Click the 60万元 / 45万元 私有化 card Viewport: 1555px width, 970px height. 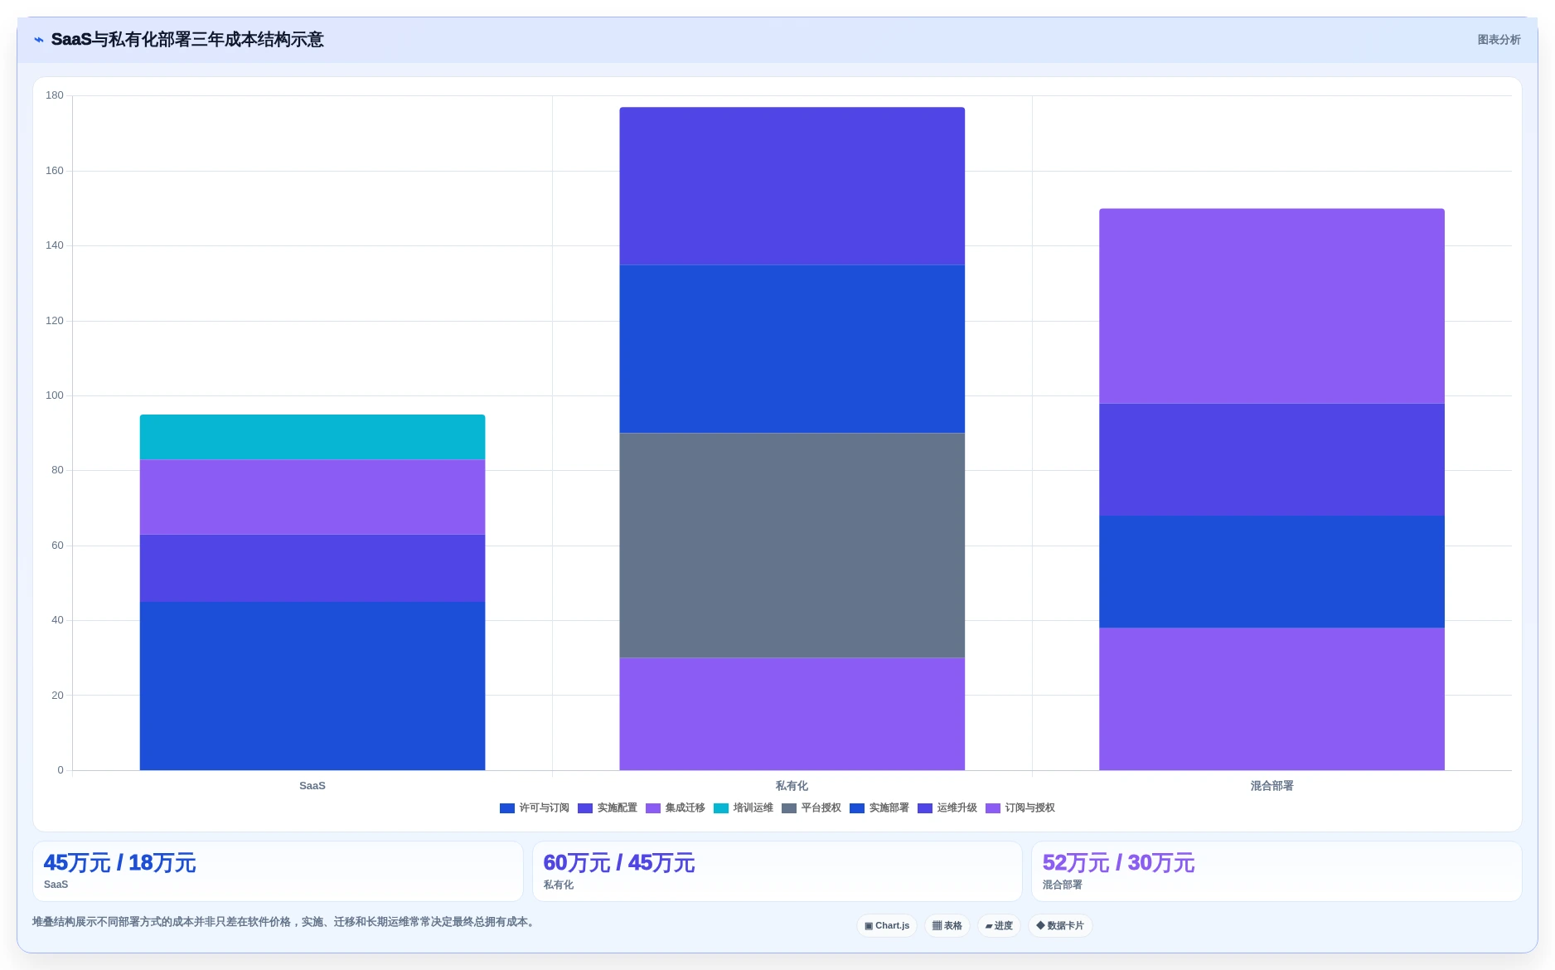[x=777, y=871]
